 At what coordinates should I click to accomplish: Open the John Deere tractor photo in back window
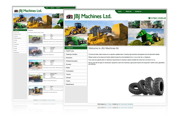[36, 65]
